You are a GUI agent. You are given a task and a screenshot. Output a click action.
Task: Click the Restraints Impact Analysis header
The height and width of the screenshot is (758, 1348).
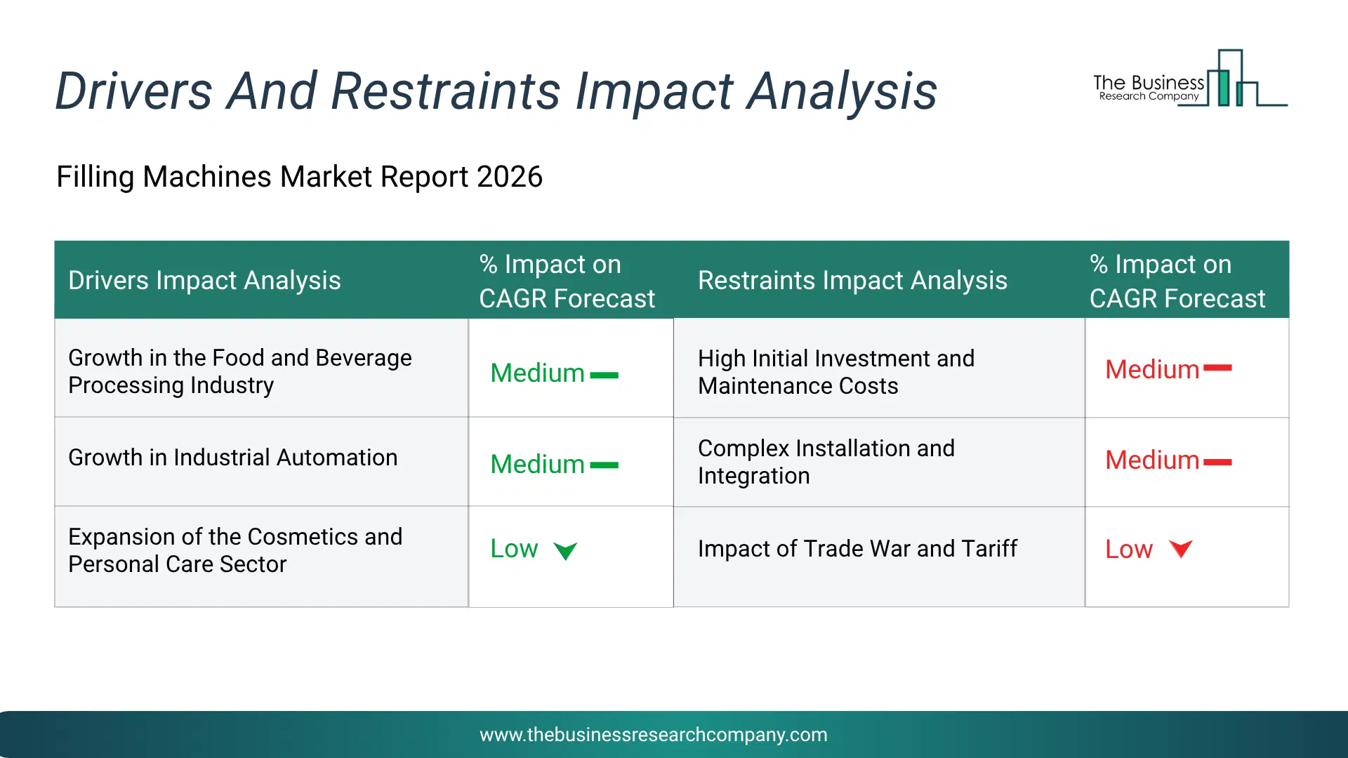click(x=852, y=281)
